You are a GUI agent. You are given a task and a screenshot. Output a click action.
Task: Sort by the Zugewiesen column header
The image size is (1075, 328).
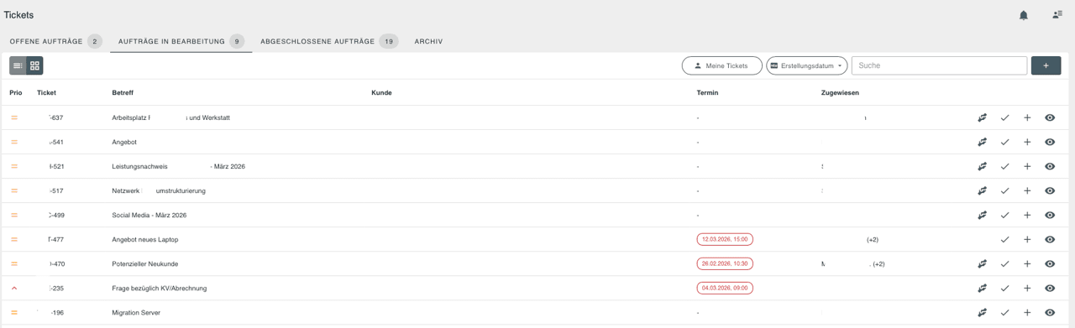[840, 93]
